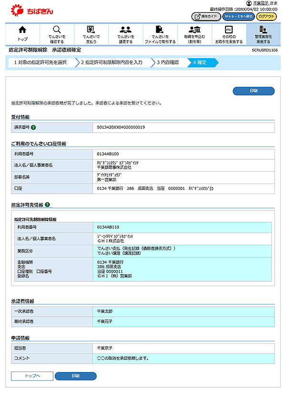This screenshot has height=393, width=286.
Task: Open でんさいを確認する magnifier menu
Action: click(x=57, y=34)
